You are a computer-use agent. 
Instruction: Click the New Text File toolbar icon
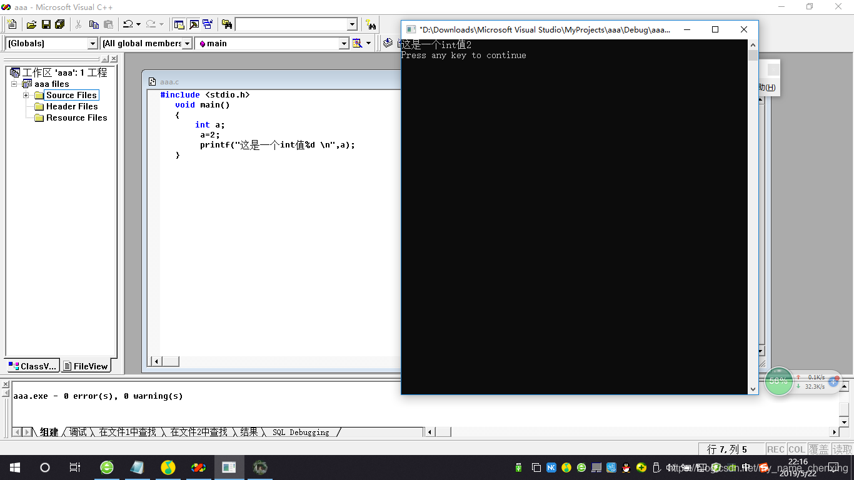tap(12, 24)
